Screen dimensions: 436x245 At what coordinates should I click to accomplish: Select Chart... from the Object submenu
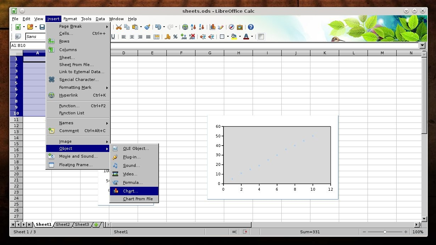pyautogui.click(x=130, y=191)
